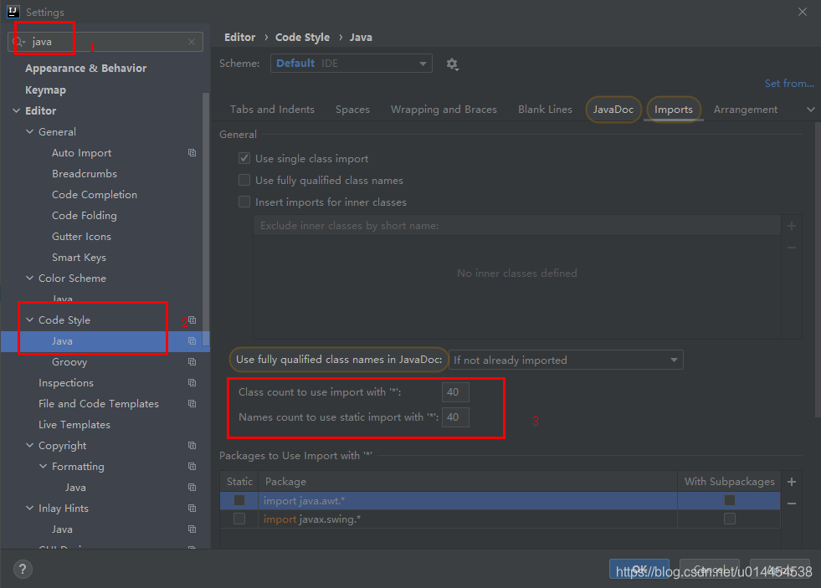Collapse the Code Style tree node
821x588 pixels.
30,320
